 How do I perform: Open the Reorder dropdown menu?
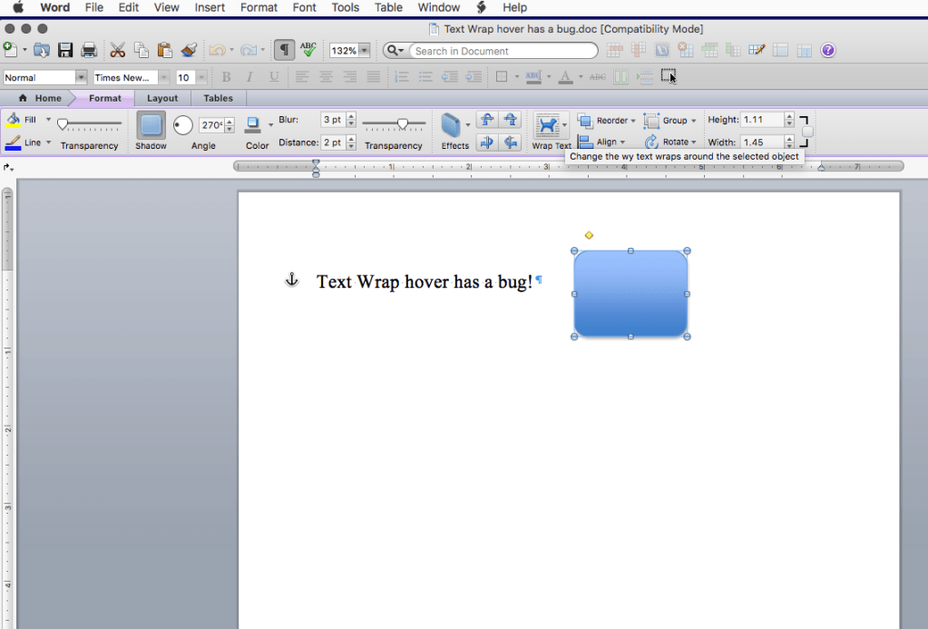(x=605, y=121)
